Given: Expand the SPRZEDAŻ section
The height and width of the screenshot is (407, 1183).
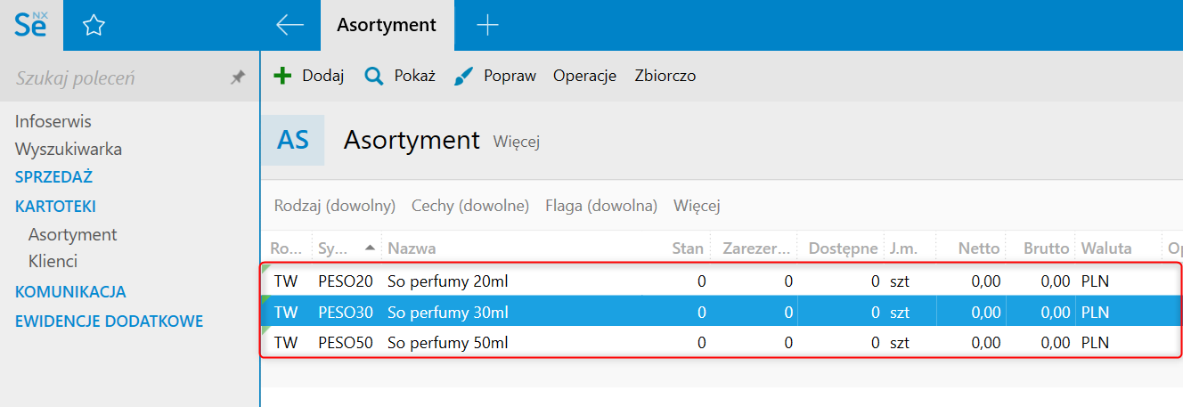Looking at the screenshot, I should tap(53, 177).
